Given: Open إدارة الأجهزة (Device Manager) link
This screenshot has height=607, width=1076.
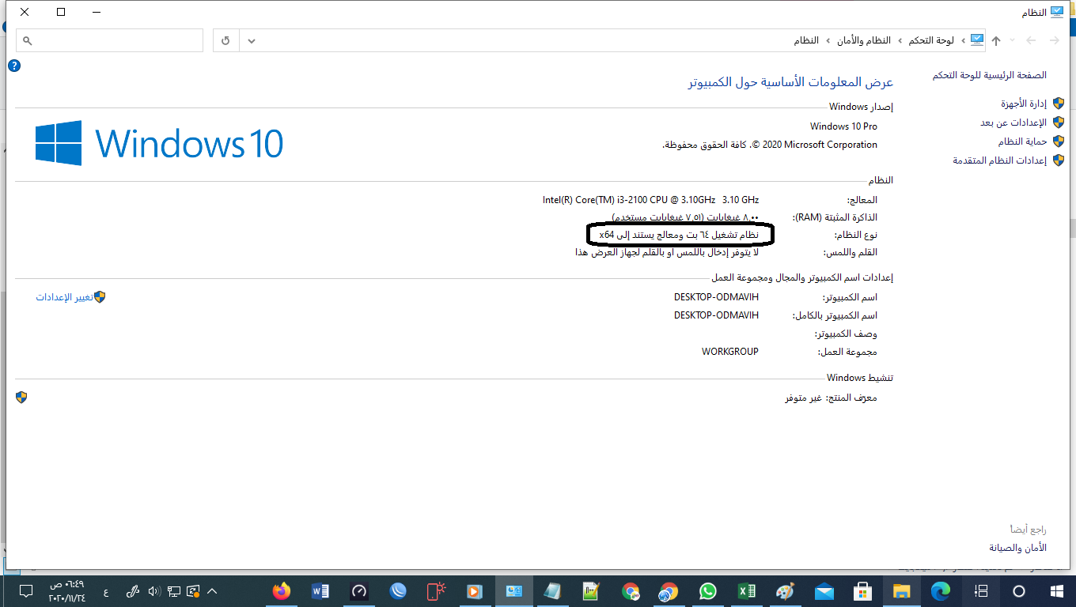Looking at the screenshot, I should [x=1024, y=104].
